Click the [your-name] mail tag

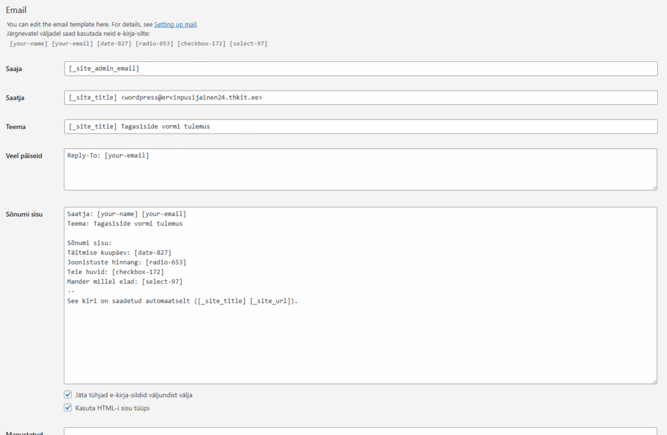(29, 44)
